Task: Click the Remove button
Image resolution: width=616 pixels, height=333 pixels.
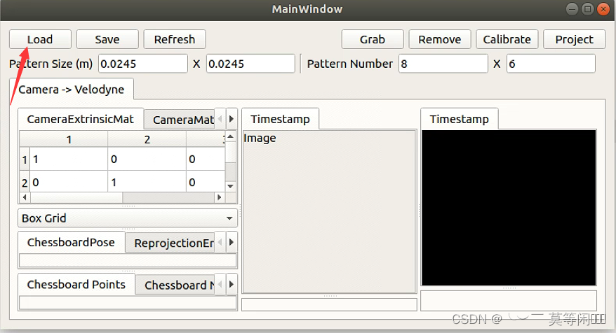Action: tap(440, 39)
